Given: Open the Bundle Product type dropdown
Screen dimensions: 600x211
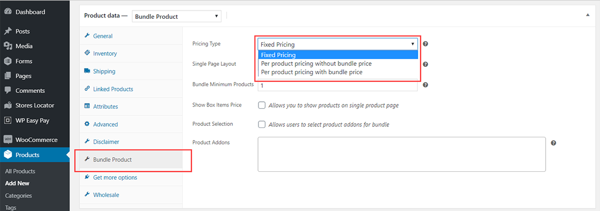Looking at the screenshot, I should click(177, 17).
